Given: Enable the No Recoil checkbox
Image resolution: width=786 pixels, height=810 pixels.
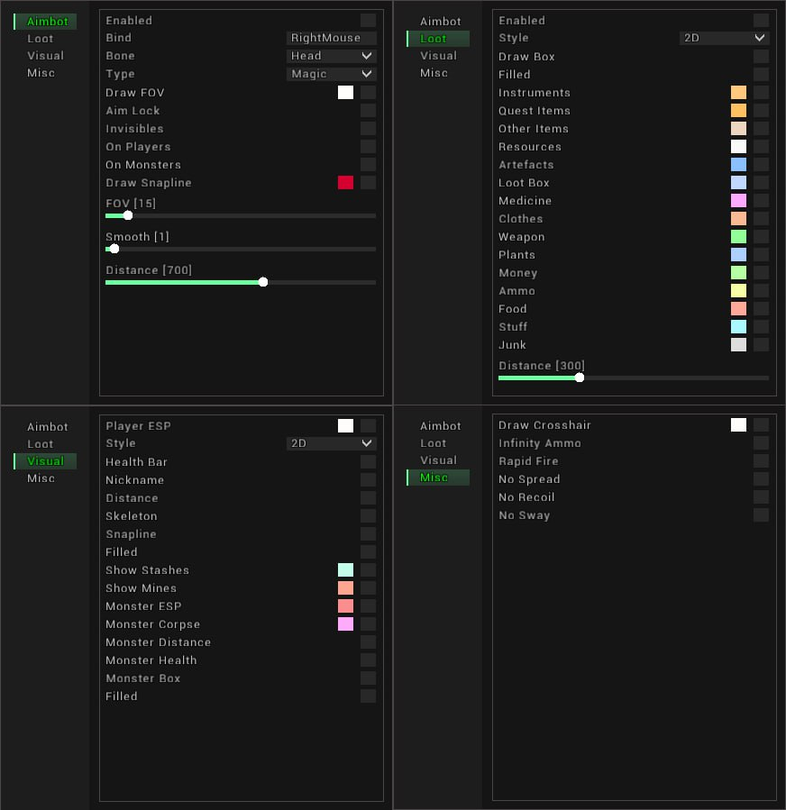Looking at the screenshot, I should [x=761, y=497].
